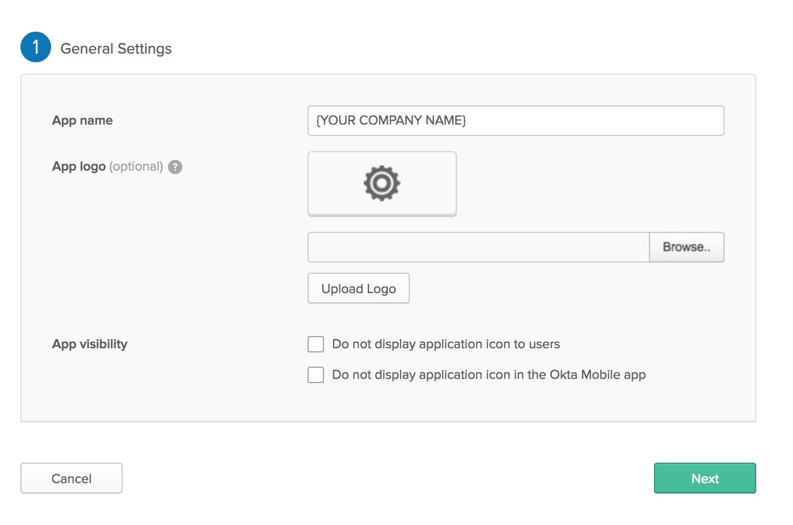Click the step 1 blue circle badge
Image resolution: width=793 pixels, height=525 pixels.
(x=36, y=47)
